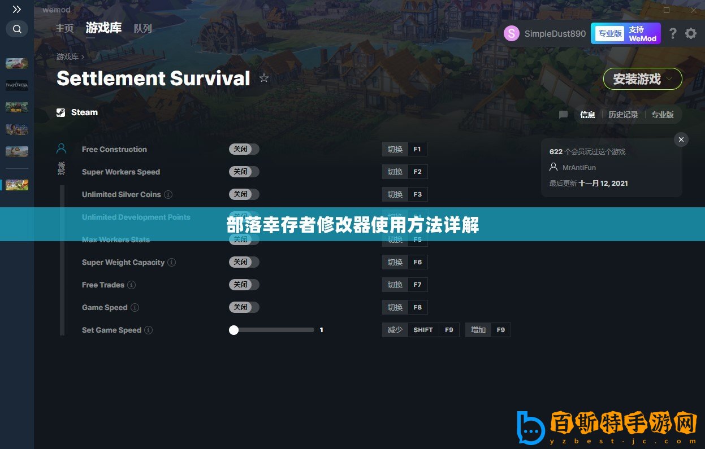Turn on the Unlimited Silver Coins switch
This screenshot has height=449, width=705.
tap(244, 194)
